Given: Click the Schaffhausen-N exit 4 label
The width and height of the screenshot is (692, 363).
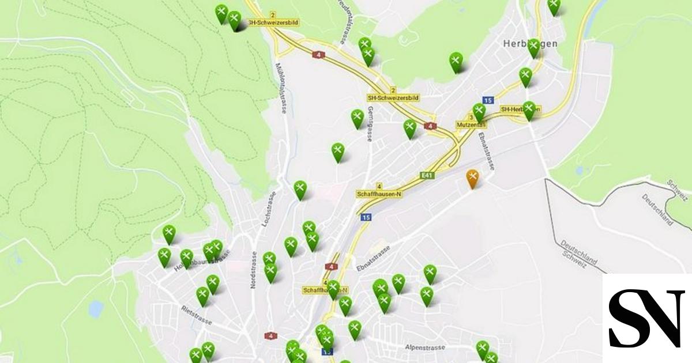Looking at the screenshot, I should [x=378, y=190].
